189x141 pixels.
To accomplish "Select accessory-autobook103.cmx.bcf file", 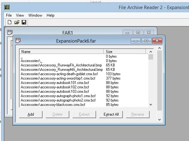I will pos(55,91).
